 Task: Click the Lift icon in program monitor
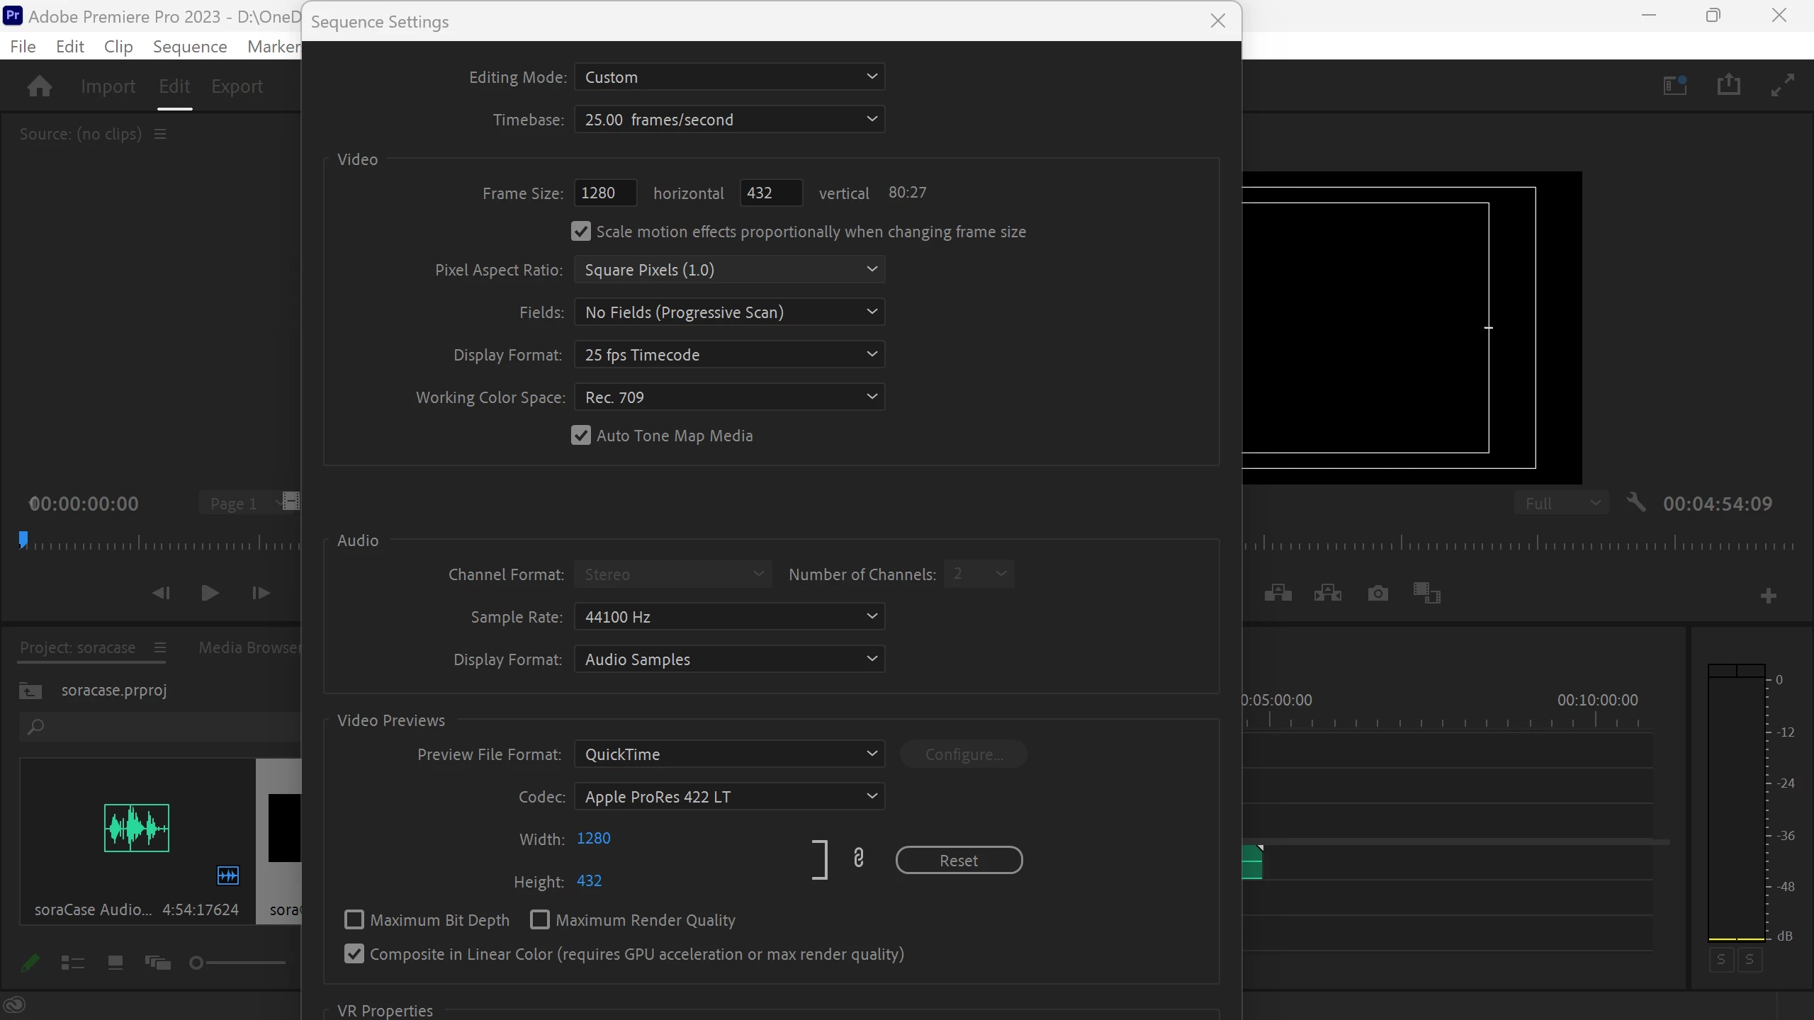pos(1278,593)
